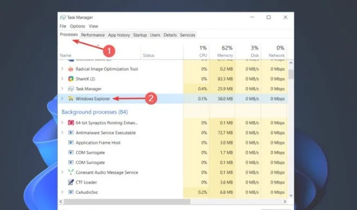Select the Windows Explorer folder icon

coord(71,99)
